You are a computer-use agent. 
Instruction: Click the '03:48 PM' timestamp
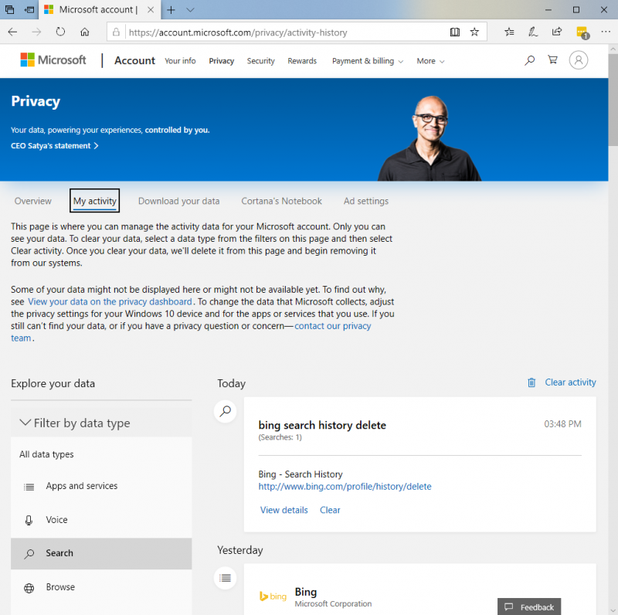pos(562,424)
